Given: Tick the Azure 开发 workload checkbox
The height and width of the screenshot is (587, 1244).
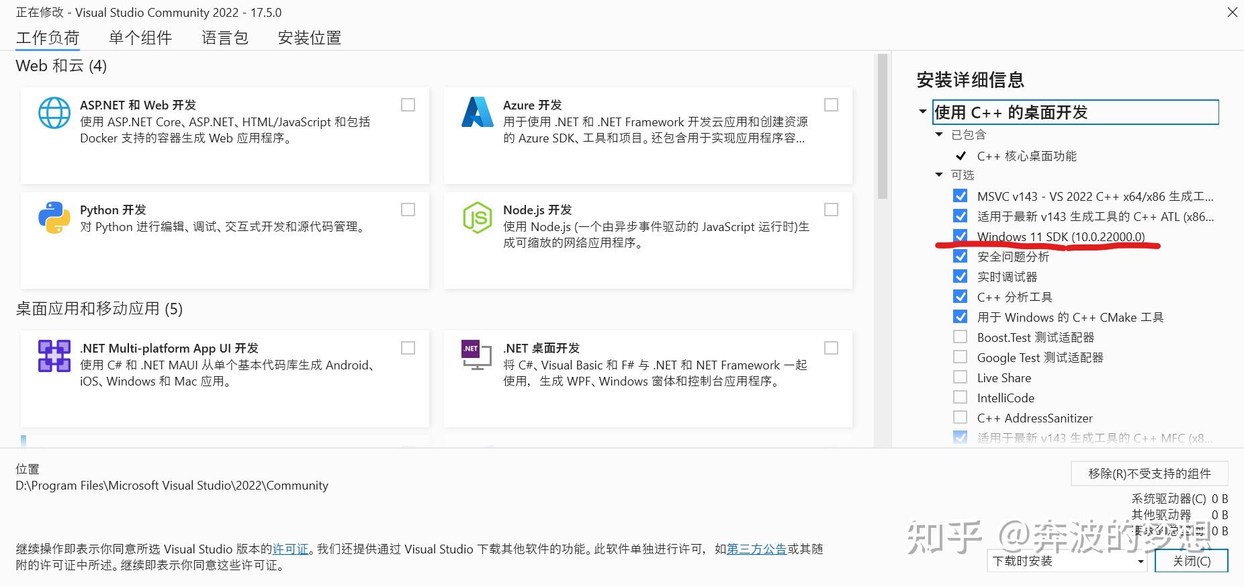Looking at the screenshot, I should coord(831,105).
